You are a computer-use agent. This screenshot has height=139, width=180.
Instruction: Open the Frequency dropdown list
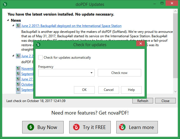[x=66, y=73]
